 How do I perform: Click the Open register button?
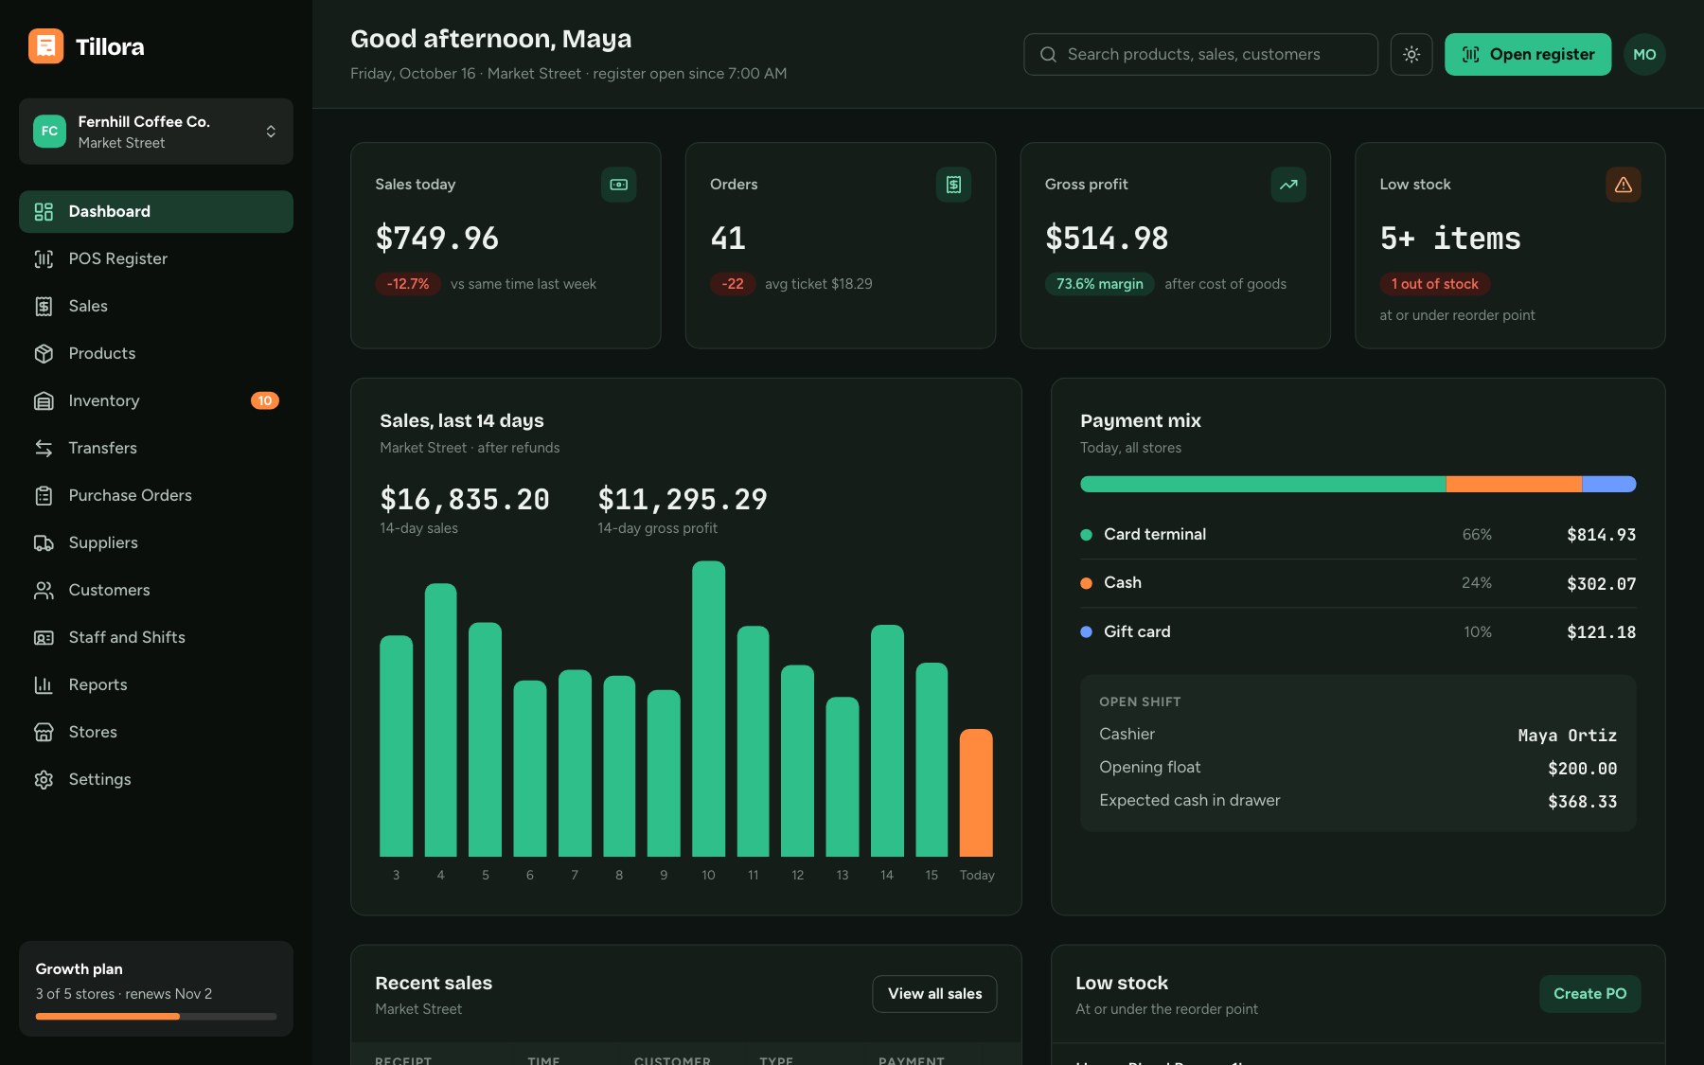pos(1527,54)
